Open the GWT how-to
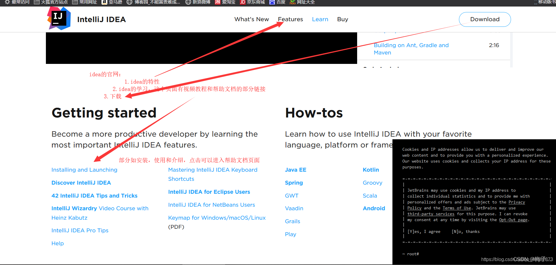 point(292,196)
